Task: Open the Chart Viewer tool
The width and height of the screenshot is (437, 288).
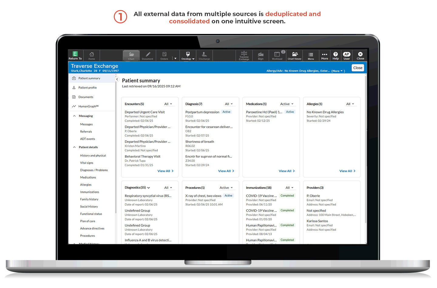Action: [x=294, y=55]
